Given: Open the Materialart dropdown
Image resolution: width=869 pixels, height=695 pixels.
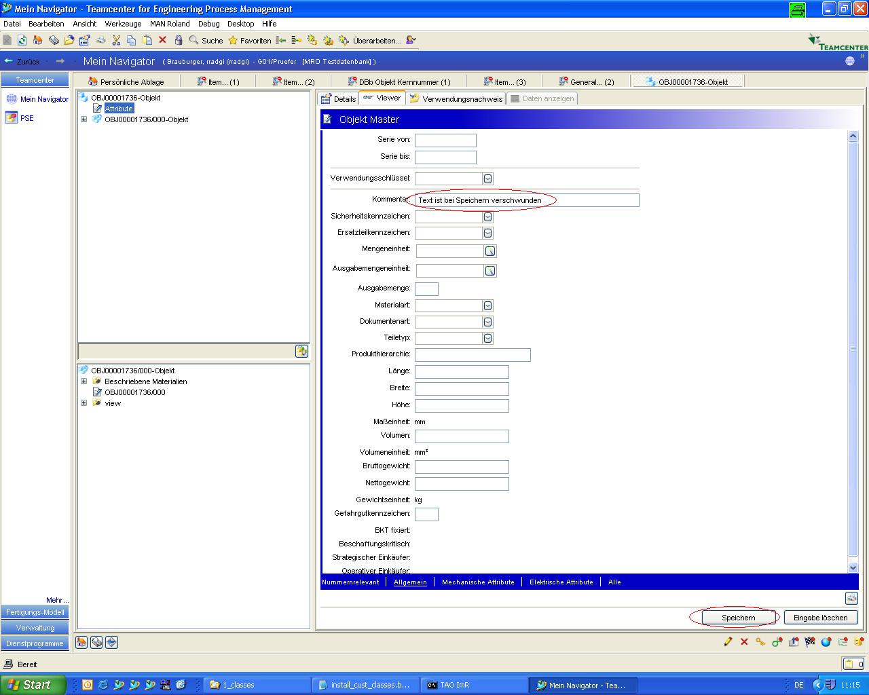Looking at the screenshot, I should (x=487, y=305).
